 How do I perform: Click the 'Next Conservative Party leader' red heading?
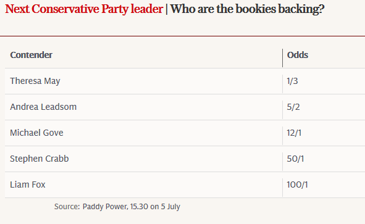click(x=84, y=9)
